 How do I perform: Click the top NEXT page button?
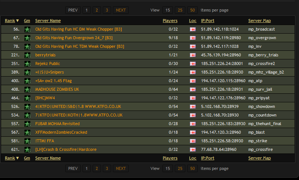121,10
